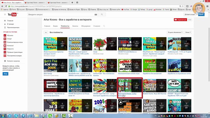Click the page vertical scrollbar
The width and height of the screenshot is (210, 118).
pyautogui.click(x=209, y=54)
